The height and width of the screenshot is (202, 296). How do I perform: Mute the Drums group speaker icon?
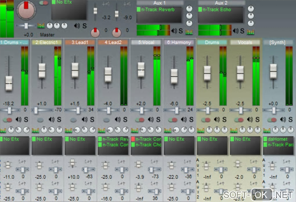pos(216,120)
